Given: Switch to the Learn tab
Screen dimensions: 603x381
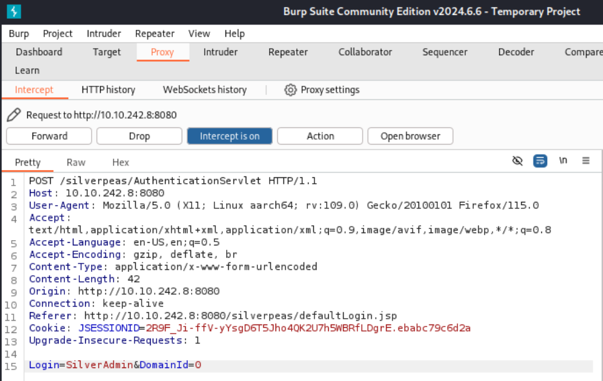Looking at the screenshot, I should (x=27, y=70).
